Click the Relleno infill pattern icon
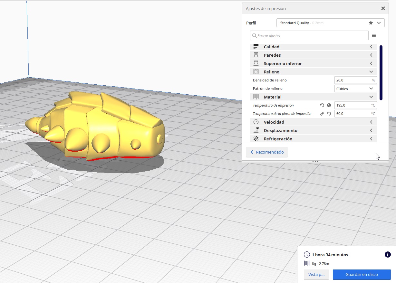This screenshot has height=283, width=396. click(x=256, y=72)
